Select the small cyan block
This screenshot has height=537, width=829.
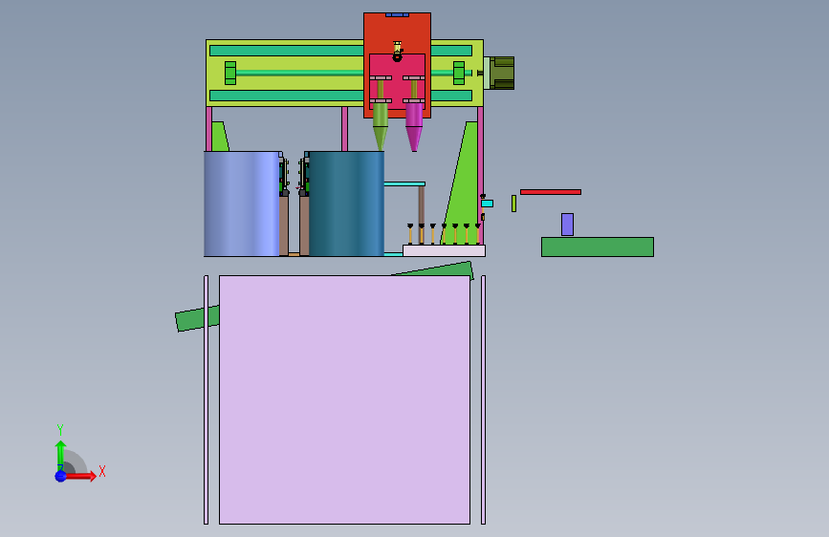point(487,204)
